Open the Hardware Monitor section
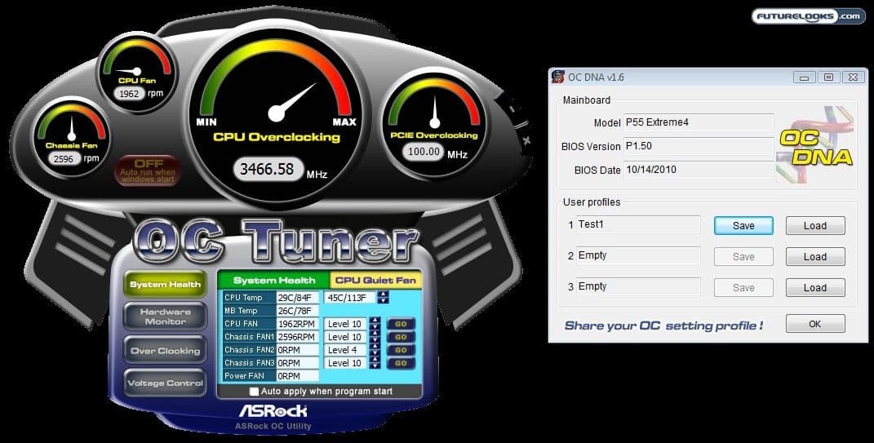This screenshot has width=874, height=443. (x=165, y=317)
